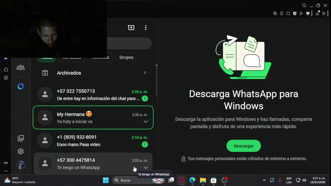Image resolution: width=331 pixels, height=186 pixels.
Task: Open the easy setup sliders icon
Action: (324, 13)
